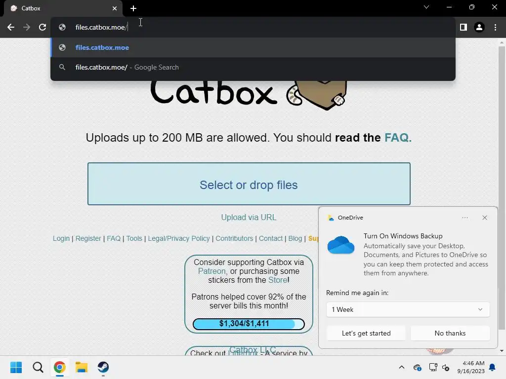Screen dimensions: 506x379
Task: Open the Contact link
Action: pos(271,238)
